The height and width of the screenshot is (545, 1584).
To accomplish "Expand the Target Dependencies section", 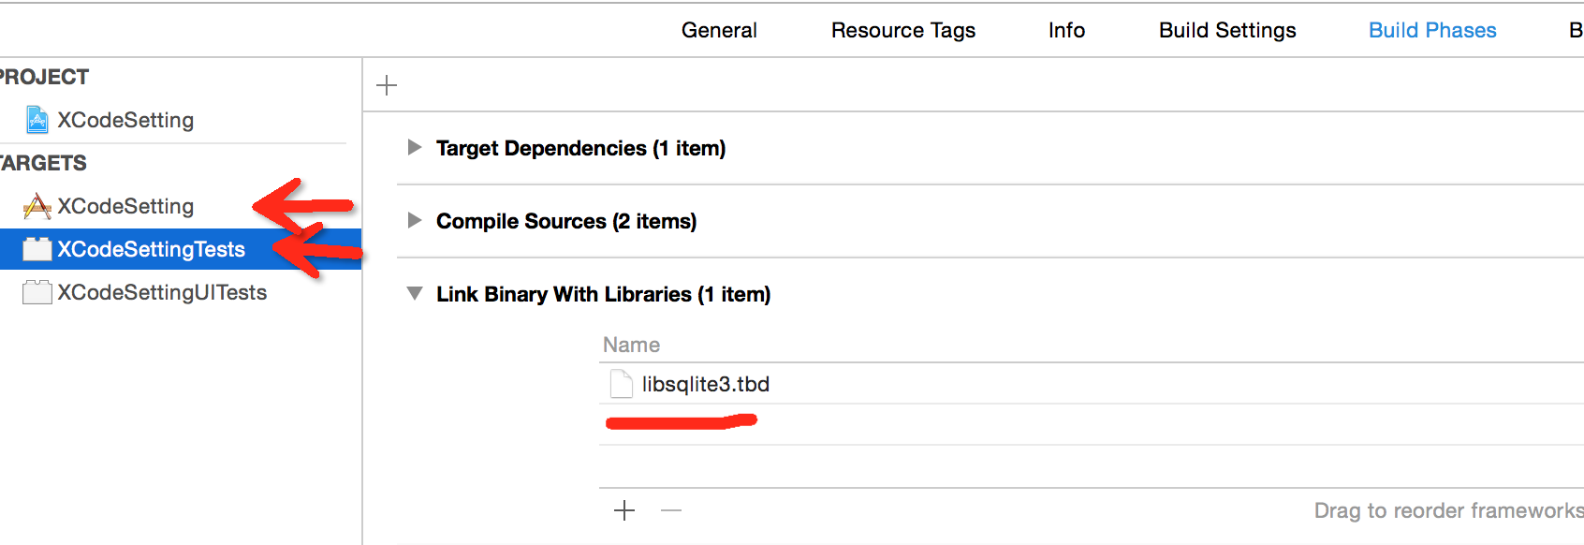I will [414, 148].
